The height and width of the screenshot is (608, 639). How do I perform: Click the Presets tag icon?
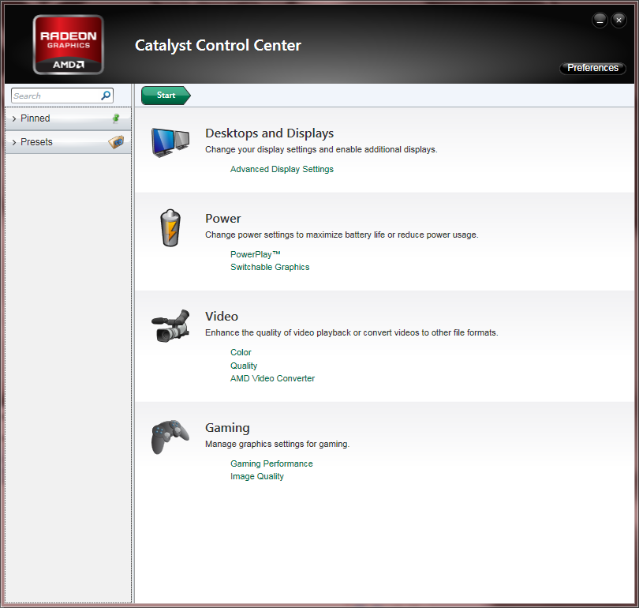(x=116, y=142)
